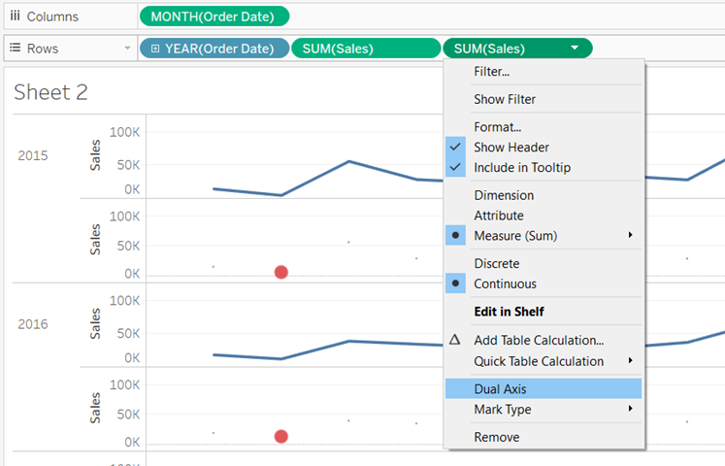Click the Rows shelf icon
This screenshot has height=466, width=725.
[15, 48]
